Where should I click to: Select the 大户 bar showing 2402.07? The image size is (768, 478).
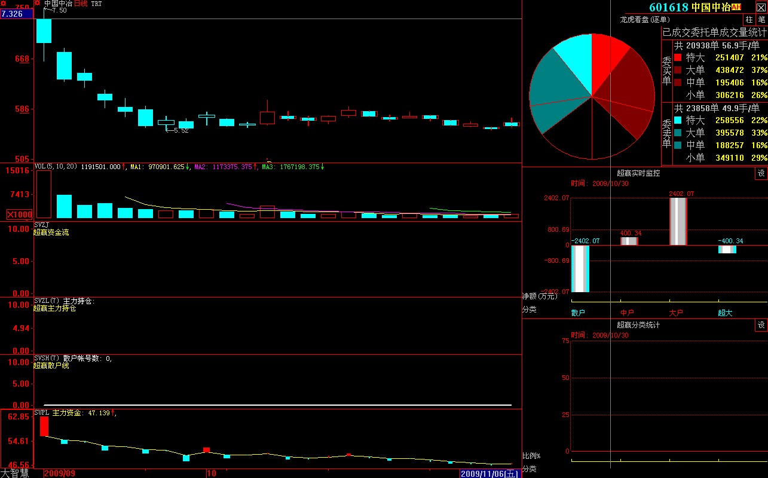tap(678, 221)
